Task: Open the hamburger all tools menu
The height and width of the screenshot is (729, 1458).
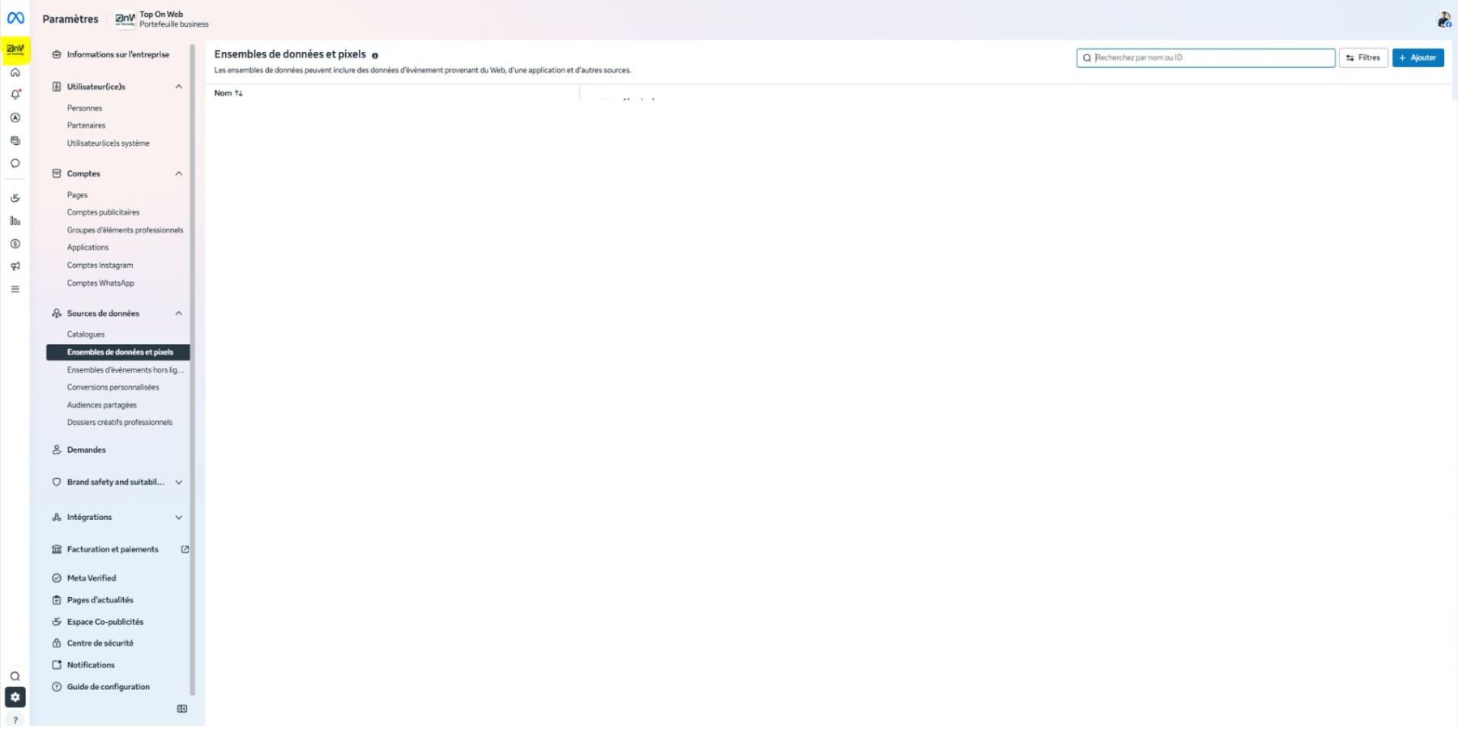Action: point(15,289)
